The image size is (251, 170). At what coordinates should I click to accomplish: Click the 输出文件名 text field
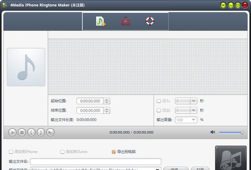click(96, 161)
